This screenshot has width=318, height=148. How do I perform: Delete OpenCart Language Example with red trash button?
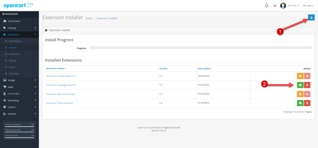coord(307,85)
